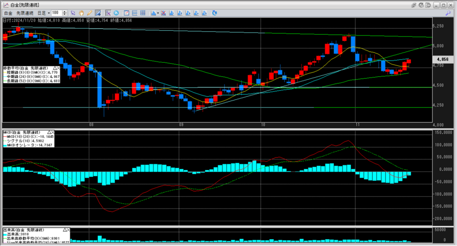Open the chart settings window icon
This screenshot has width=457, height=246.
tap(126, 13)
